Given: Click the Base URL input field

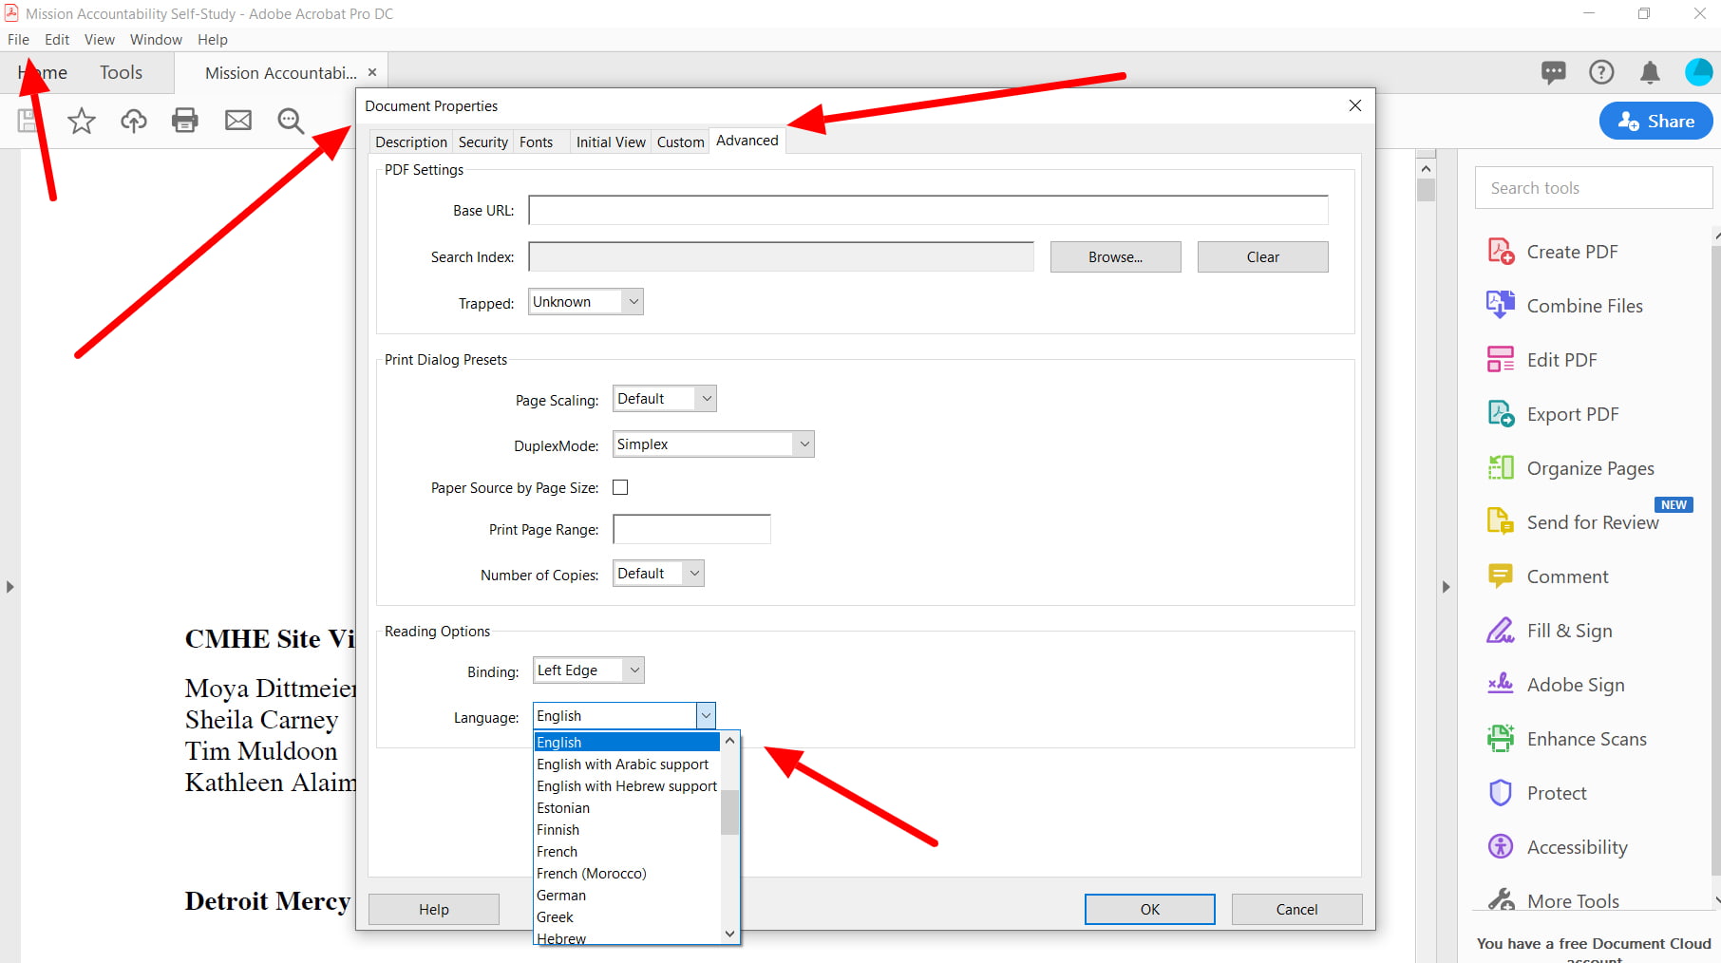Looking at the screenshot, I should pos(928,210).
